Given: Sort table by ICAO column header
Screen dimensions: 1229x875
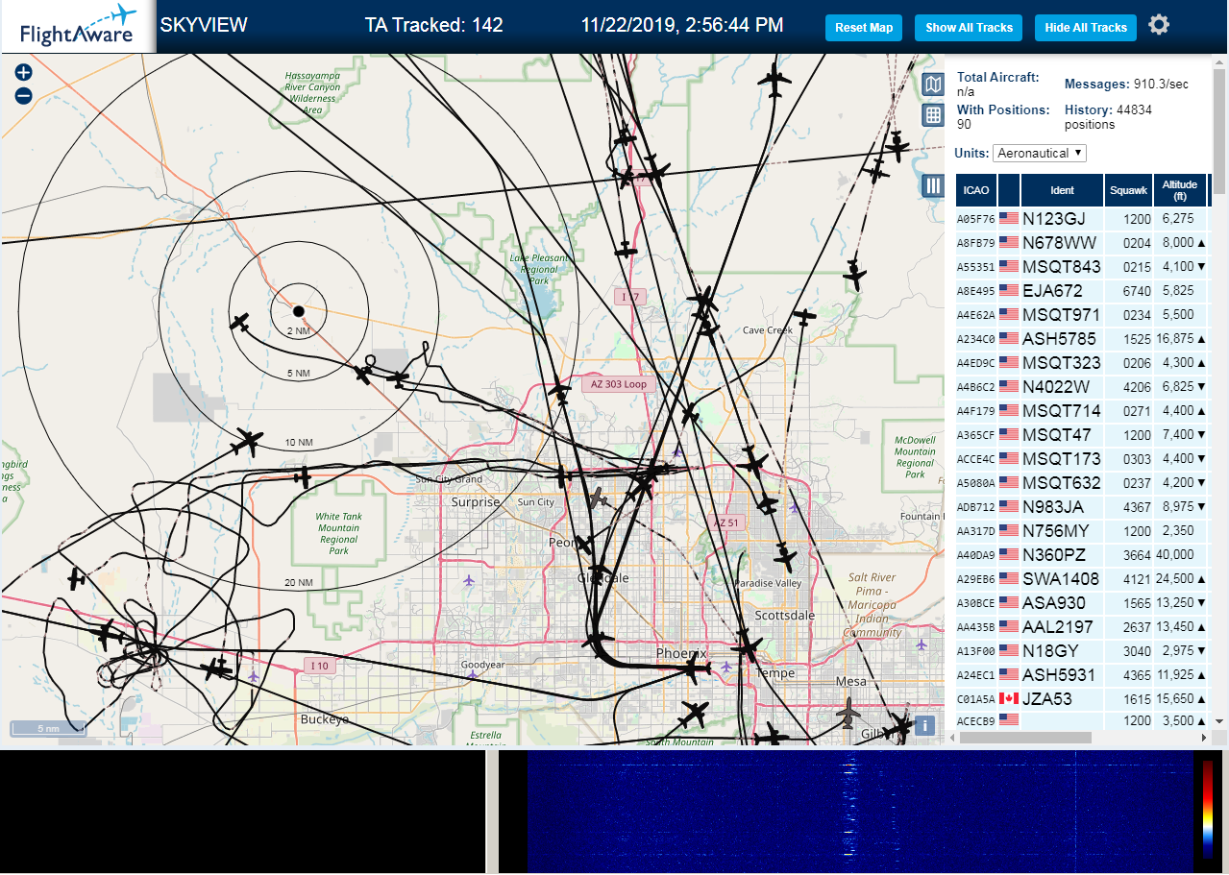Looking at the screenshot, I should (975, 190).
